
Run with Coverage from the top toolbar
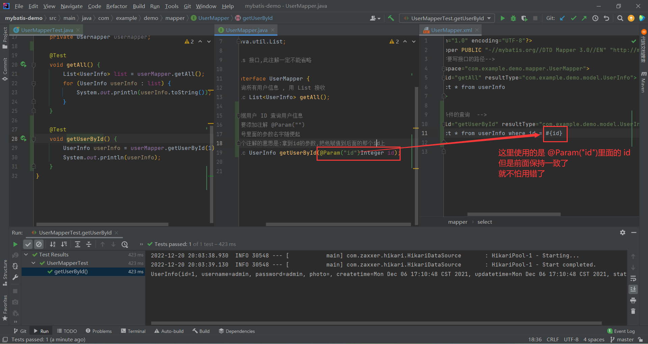point(524,18)
